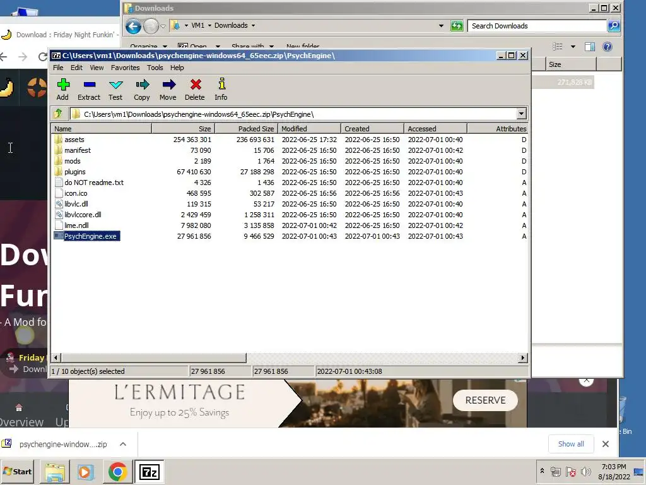Run Test on the archive
The image size is (646, 485).
pyautogui.click(x=116, y=89)
